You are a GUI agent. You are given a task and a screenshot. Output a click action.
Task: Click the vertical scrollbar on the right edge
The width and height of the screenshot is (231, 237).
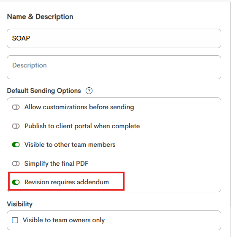230,104
